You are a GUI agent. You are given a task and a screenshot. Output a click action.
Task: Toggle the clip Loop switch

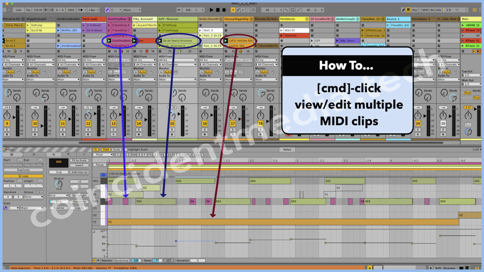(23, 176)
